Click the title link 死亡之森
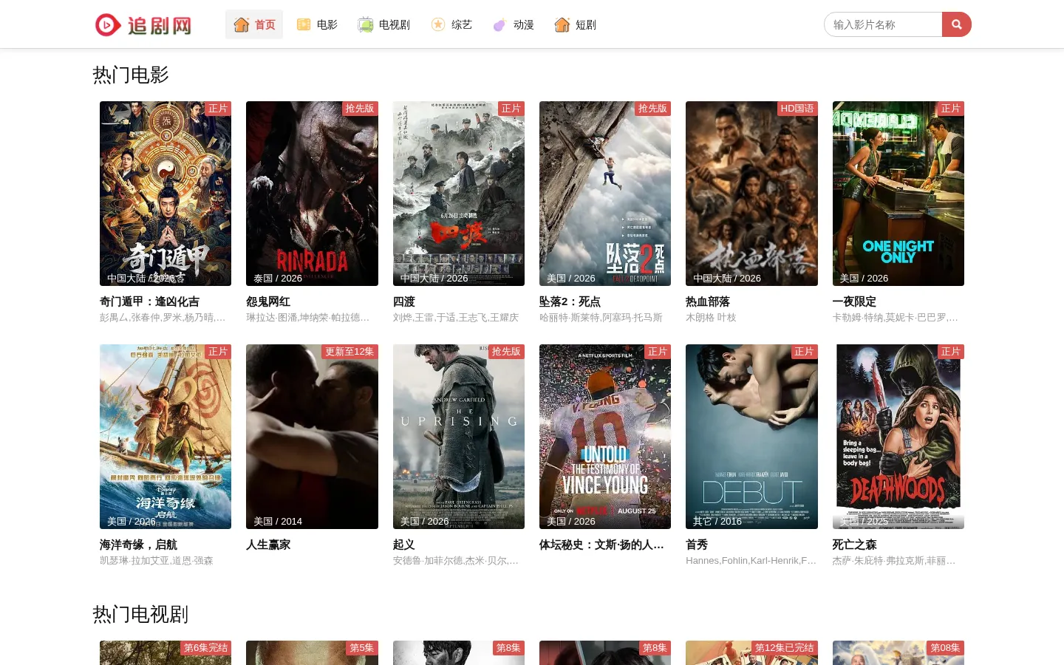Screen dimensions: 1064x665 854,545
